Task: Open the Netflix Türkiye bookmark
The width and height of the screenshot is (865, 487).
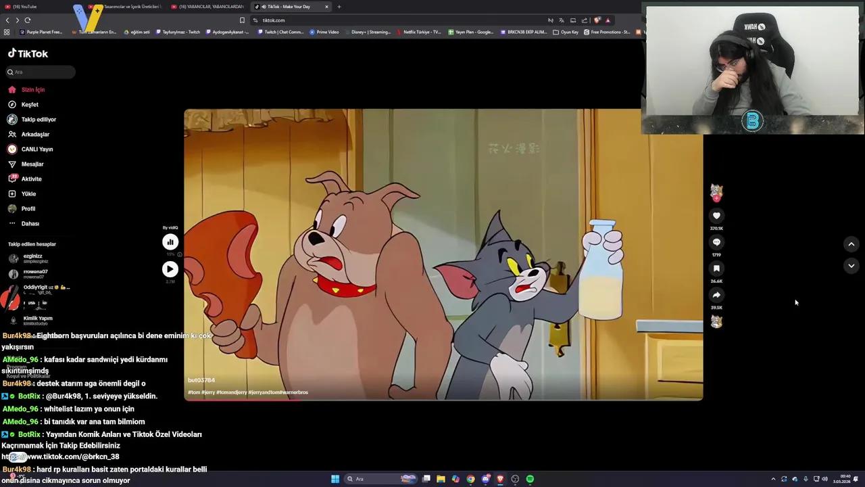Action: (x=419, y=32)
